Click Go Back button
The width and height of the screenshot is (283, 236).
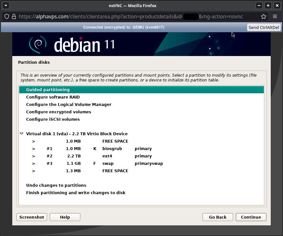[218, 217]
